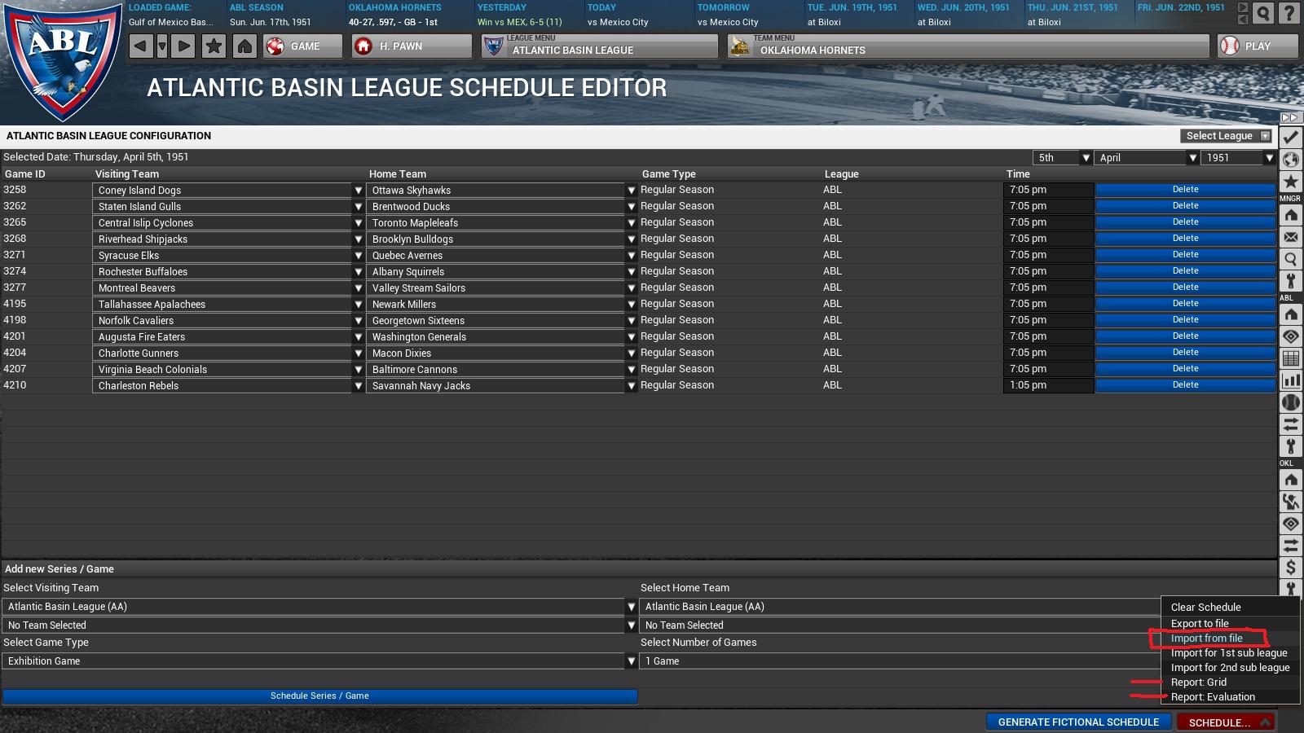Open the year dropdown showing 1951

(x=1238, y=158)
